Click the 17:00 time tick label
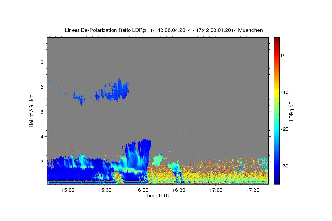Image resolution: width=332 pixels, height=221 pixels. (216, 190)
